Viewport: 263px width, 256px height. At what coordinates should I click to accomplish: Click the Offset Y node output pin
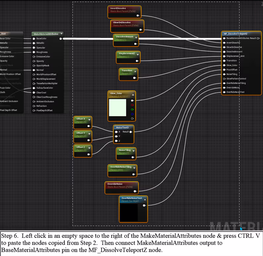pos(89,140)
